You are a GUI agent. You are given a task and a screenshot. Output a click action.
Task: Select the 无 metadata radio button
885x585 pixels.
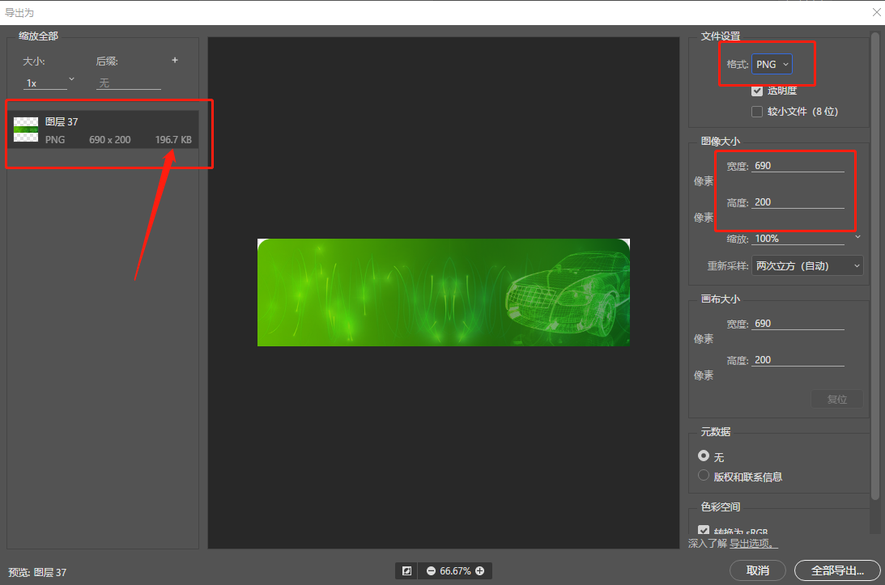[704, 456]
